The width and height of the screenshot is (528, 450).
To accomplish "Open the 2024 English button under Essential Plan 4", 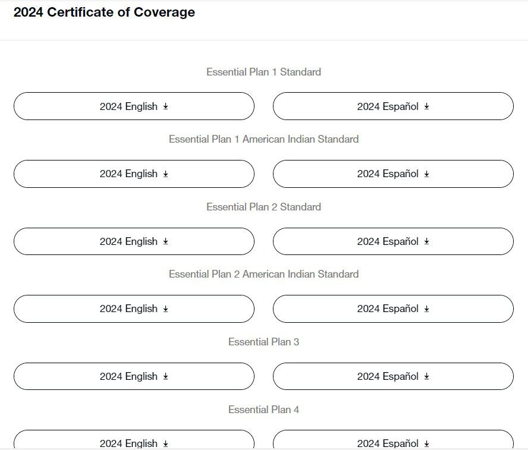I will [134, 442].
